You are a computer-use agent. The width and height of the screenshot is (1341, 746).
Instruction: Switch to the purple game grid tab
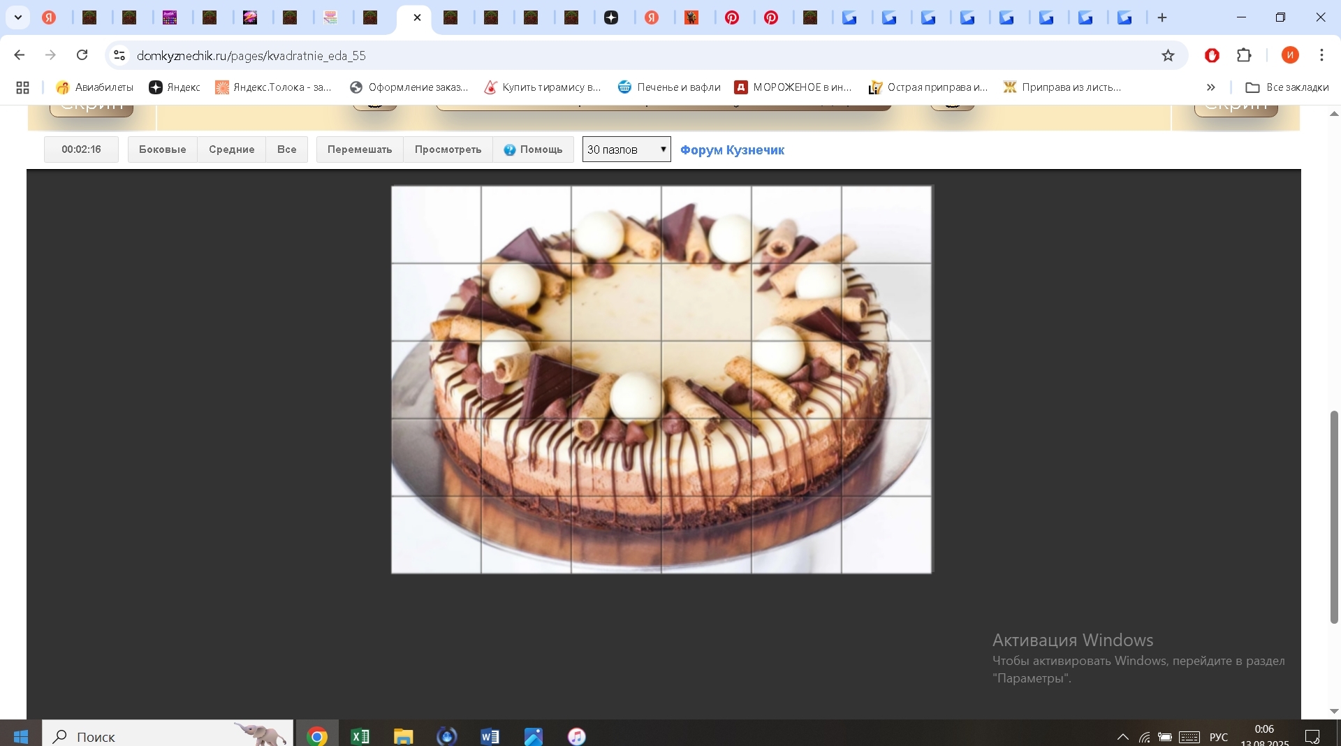pyautogui.click(x=170, y=17)
